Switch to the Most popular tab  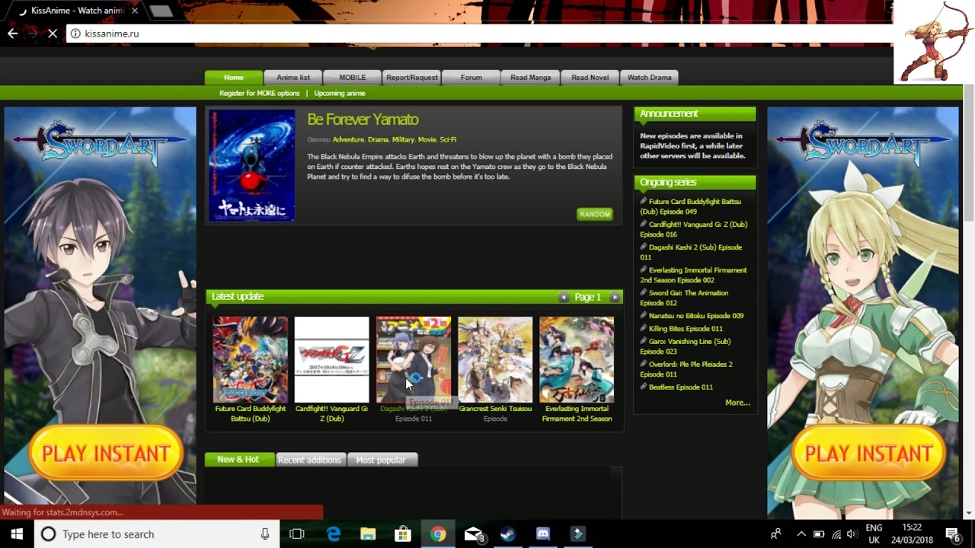[x=381, y=460]
